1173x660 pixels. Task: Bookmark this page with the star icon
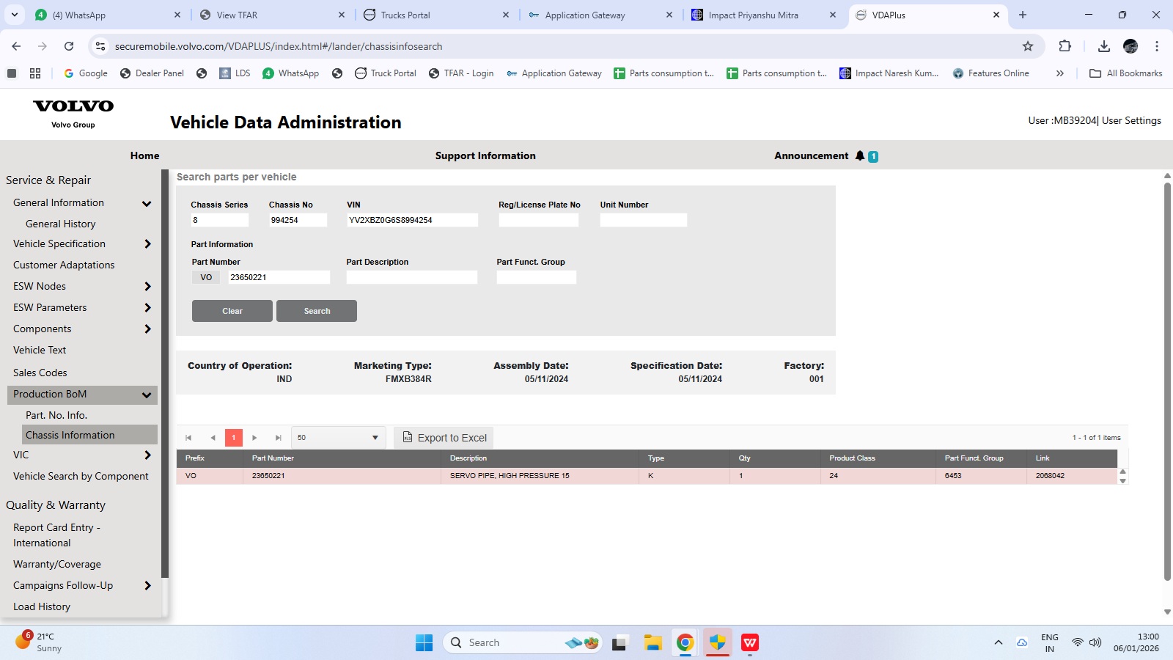(x=1028, y=46)
